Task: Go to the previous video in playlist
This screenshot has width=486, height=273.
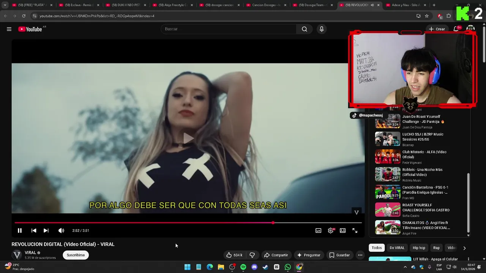Action: click(x=34, y=231)
